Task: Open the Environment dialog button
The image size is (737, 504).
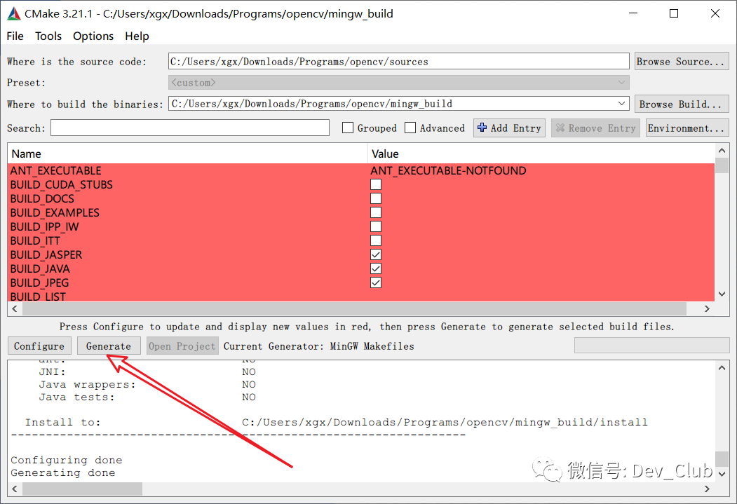Action: point(687,128)
